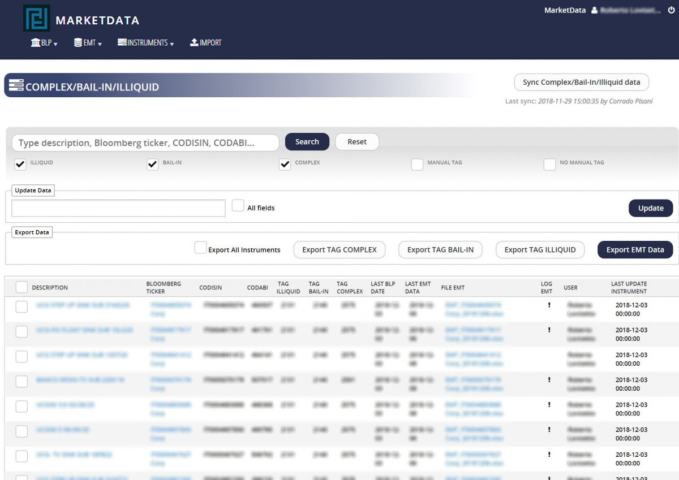Open the IMPORT menu item
The image size is (679, 480).
coord(206,42)
